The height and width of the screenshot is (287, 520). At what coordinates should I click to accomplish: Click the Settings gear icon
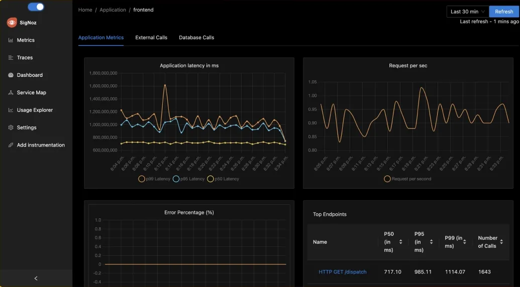click(x=11, y=128)
